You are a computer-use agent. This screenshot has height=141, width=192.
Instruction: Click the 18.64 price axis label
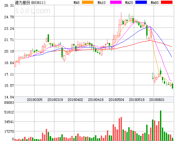[9, 63]
